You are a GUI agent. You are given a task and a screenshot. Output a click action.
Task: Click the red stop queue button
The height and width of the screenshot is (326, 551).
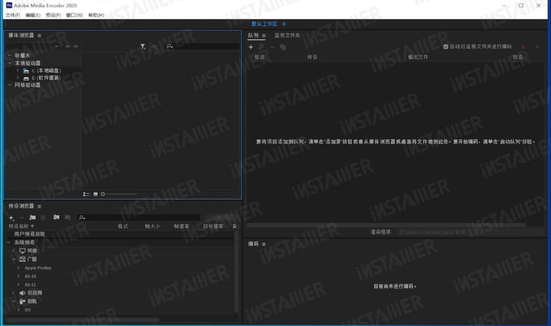click(x=523, y=47)
